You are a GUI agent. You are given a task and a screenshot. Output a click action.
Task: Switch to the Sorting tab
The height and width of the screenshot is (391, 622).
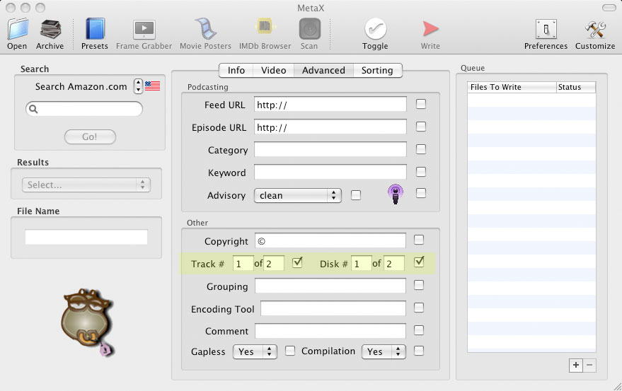[x=377, y=70]
